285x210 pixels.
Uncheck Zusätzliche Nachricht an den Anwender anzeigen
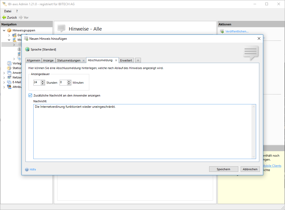click(x=30, y=95)
